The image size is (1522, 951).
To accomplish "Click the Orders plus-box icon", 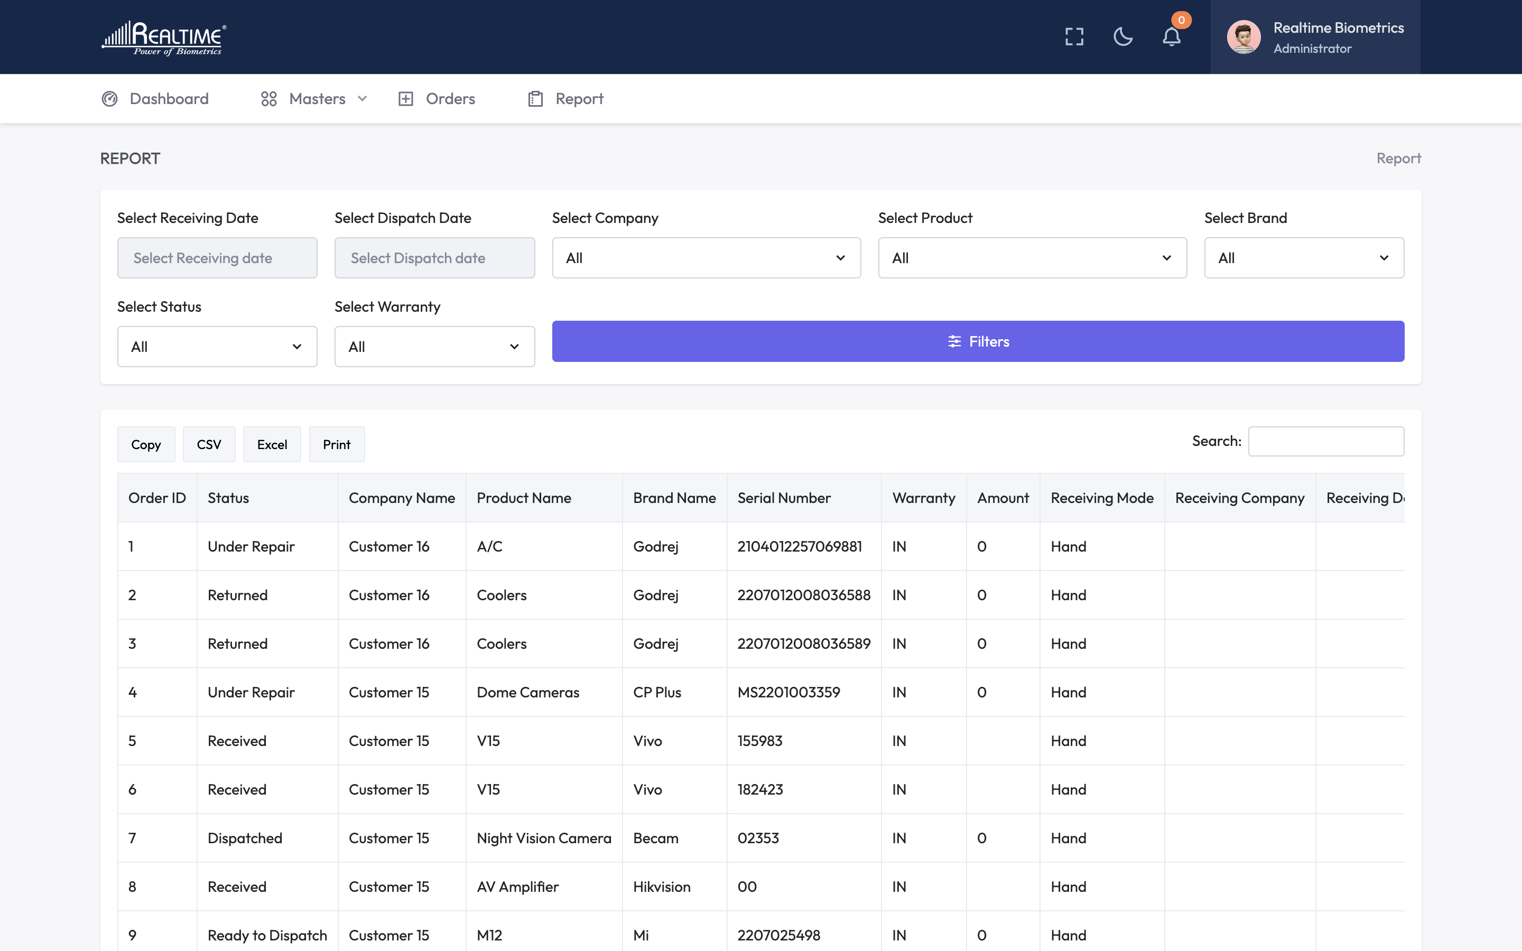I will click(x=406, y=99).
